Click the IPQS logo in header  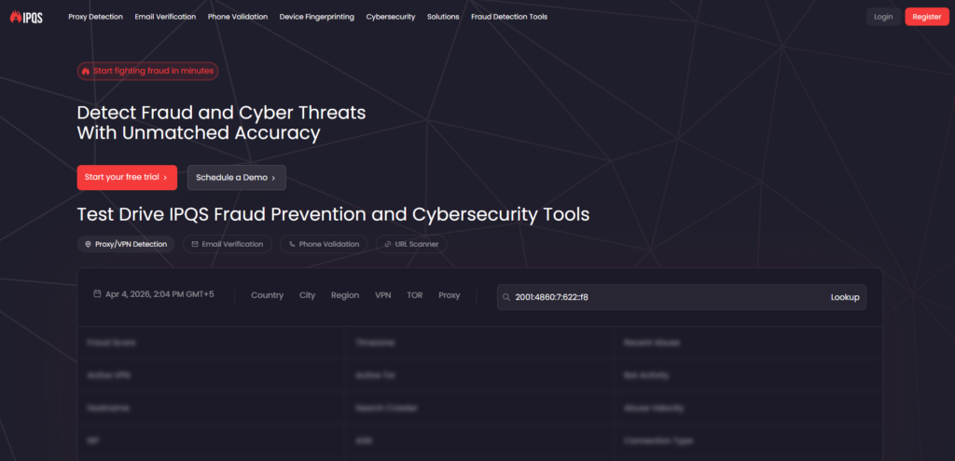(x=26, y=17)
